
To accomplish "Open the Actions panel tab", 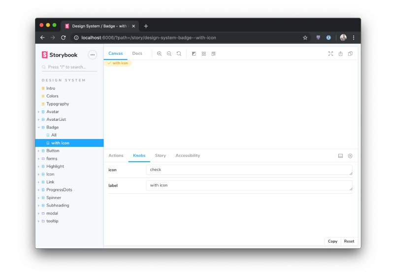I will tap(116, 155).
